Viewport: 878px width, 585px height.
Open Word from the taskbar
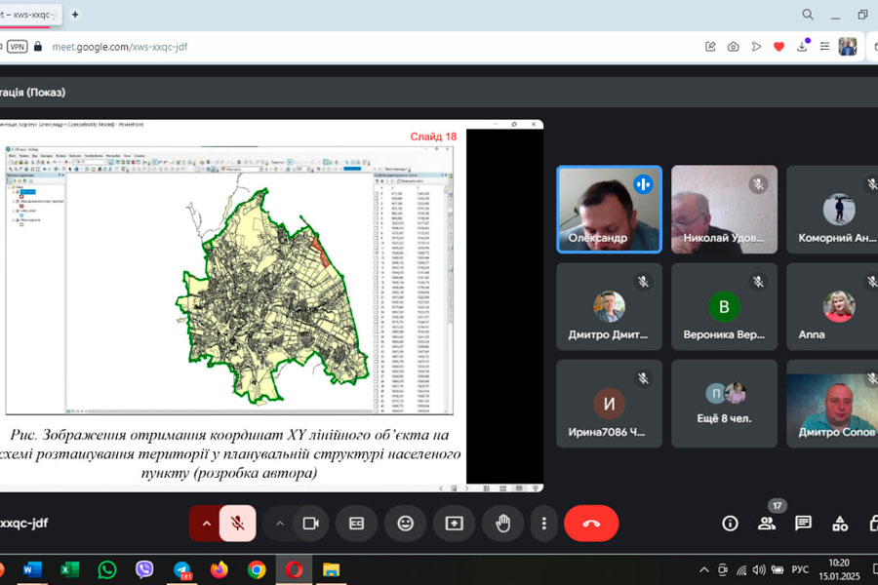tap(32, 569)
